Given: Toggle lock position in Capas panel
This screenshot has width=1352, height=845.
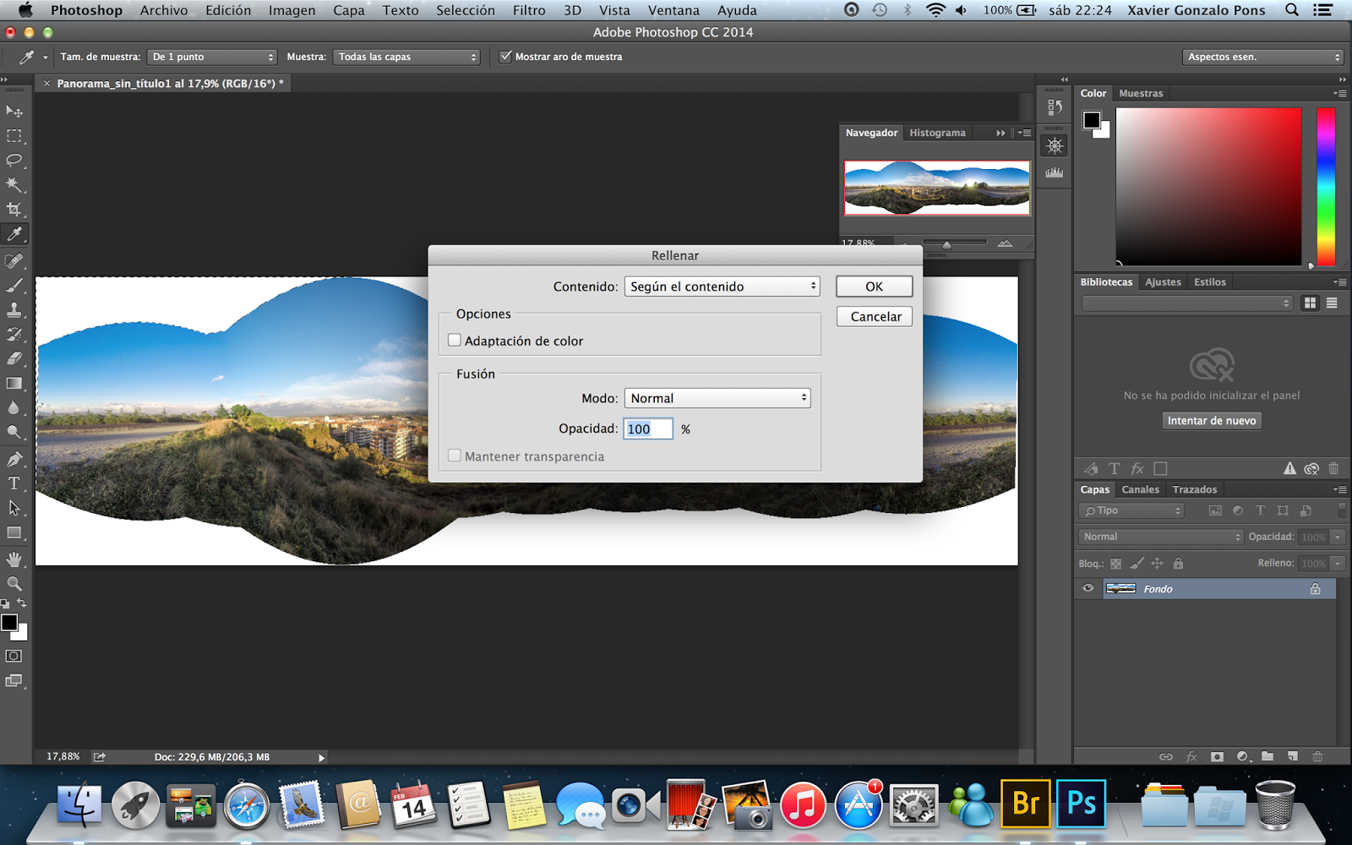Looking at the screenshot, I should [1158, 564].
